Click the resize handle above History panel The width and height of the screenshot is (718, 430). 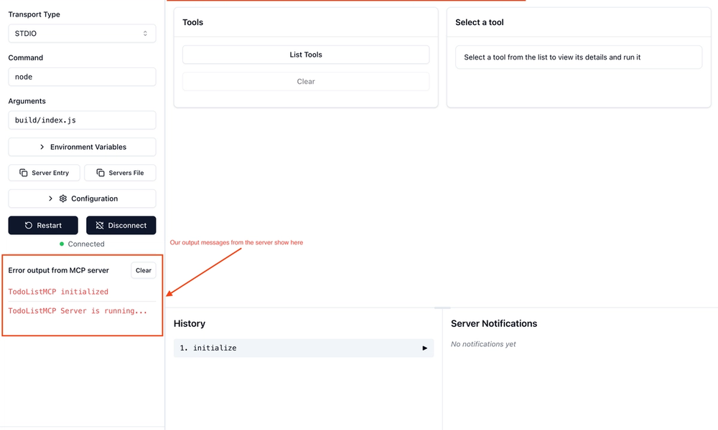coord(442,308)
